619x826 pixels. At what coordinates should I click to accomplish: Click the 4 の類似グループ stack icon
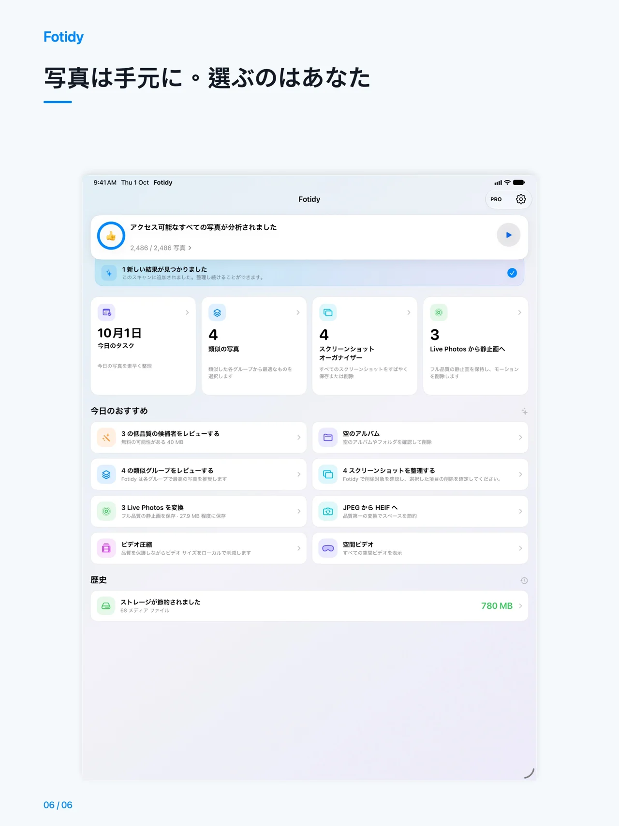(x=106, y=474)
